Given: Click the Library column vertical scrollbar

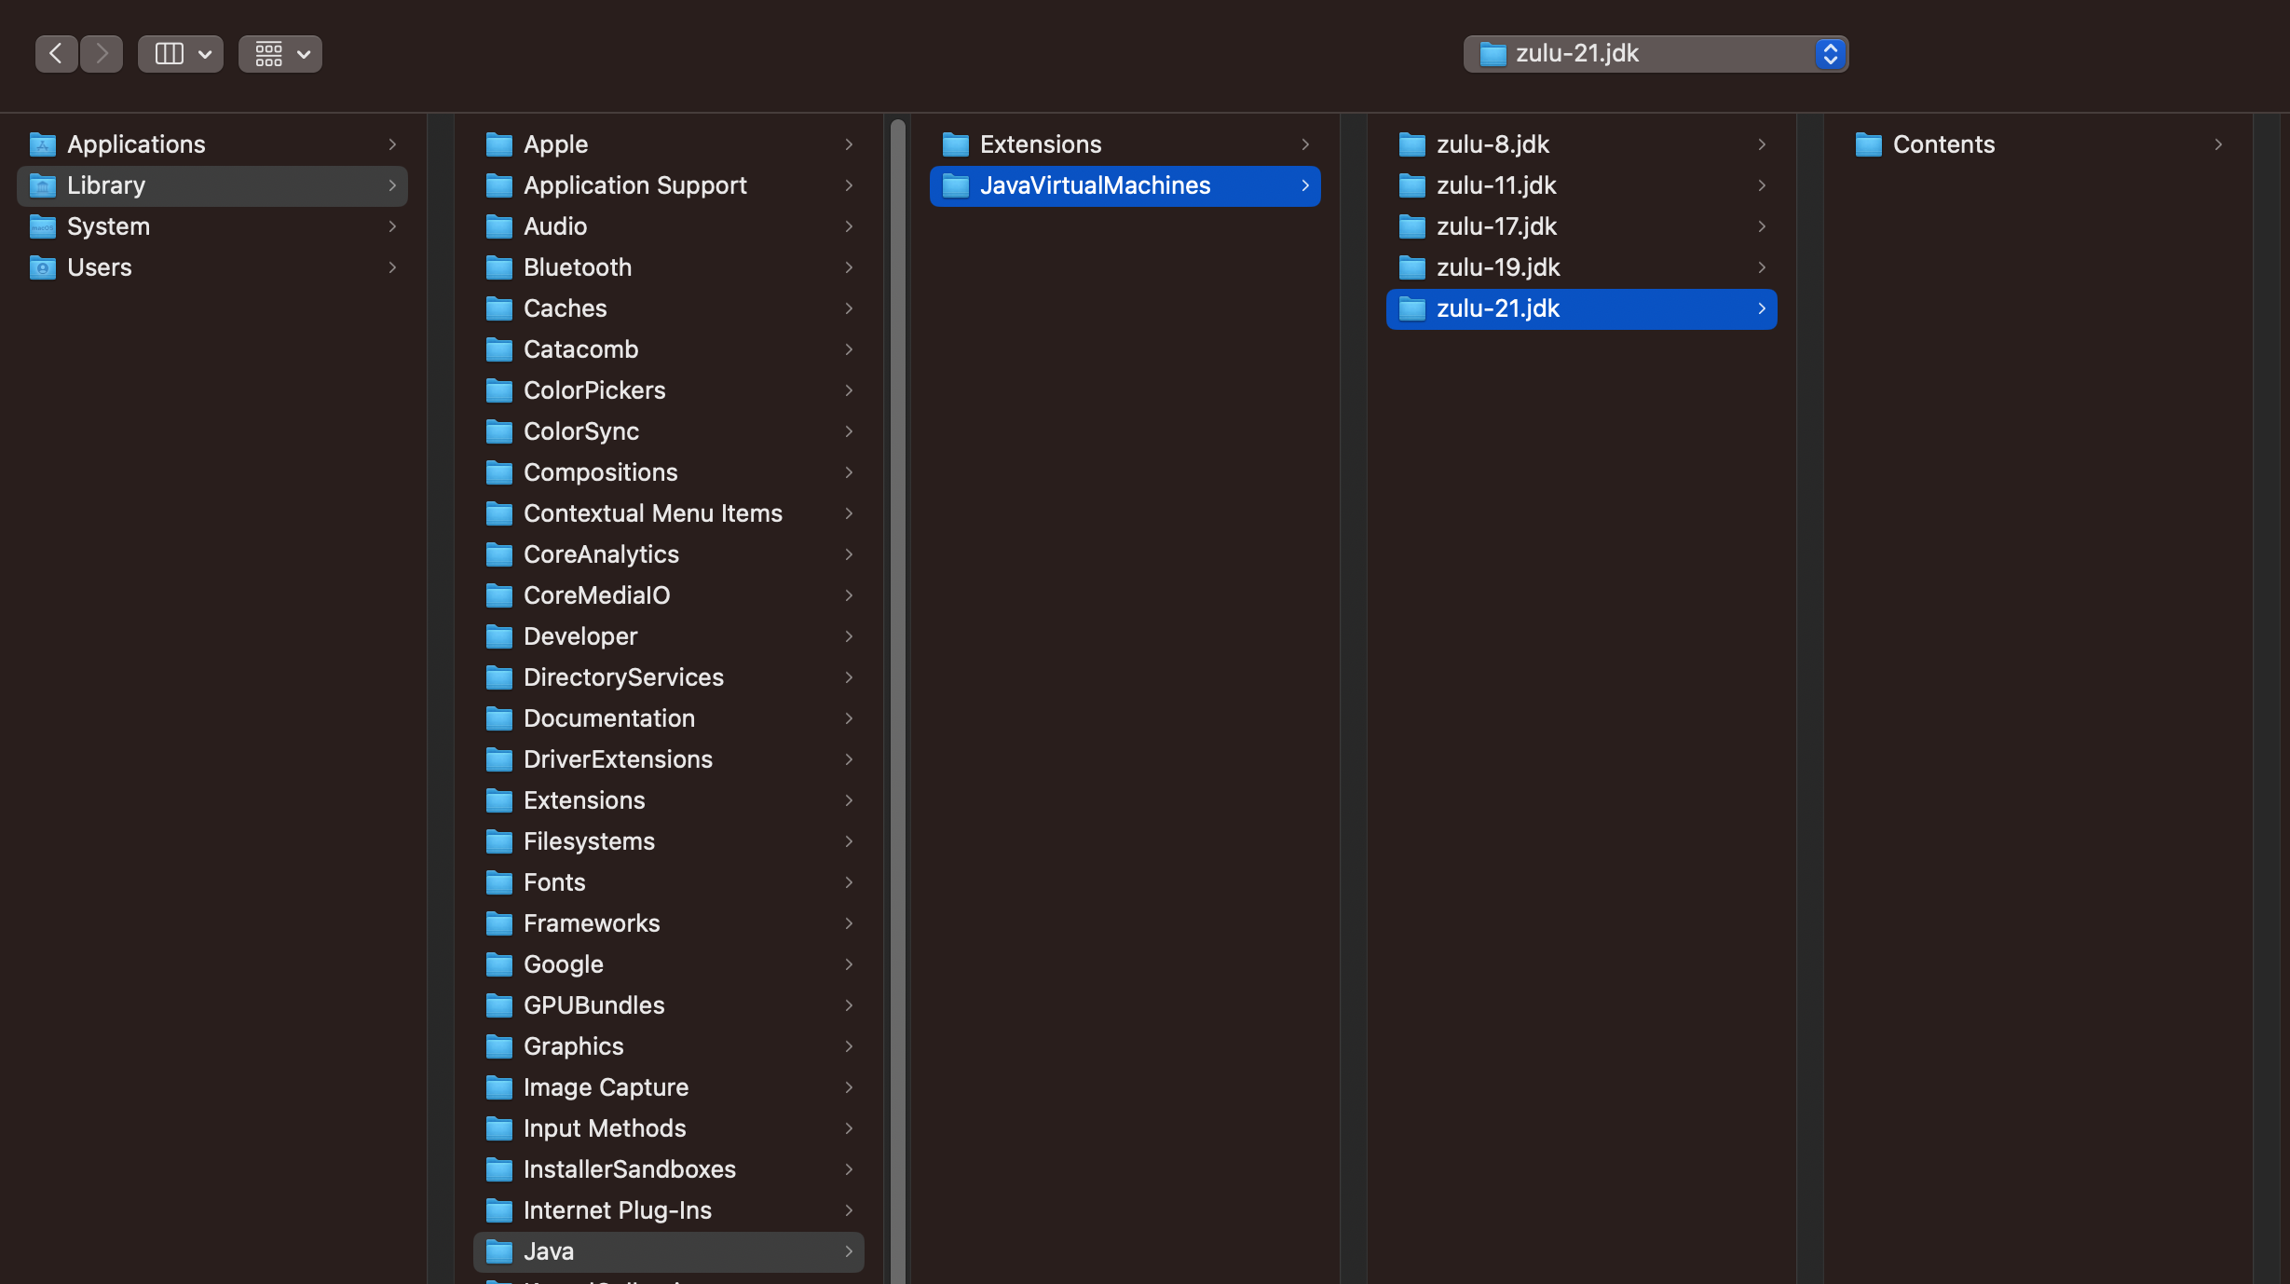Looking at the screenshot, I should (898, 652).
